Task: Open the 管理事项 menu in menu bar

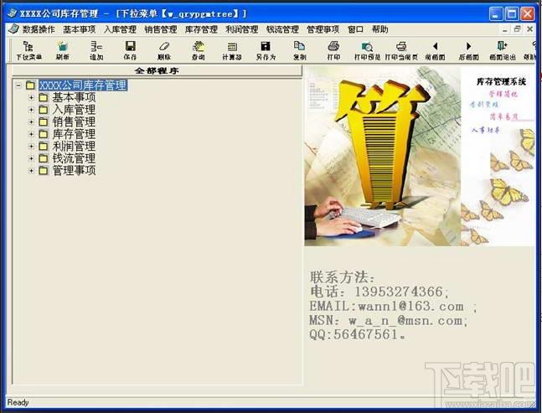Action: (x=323, y=29)
